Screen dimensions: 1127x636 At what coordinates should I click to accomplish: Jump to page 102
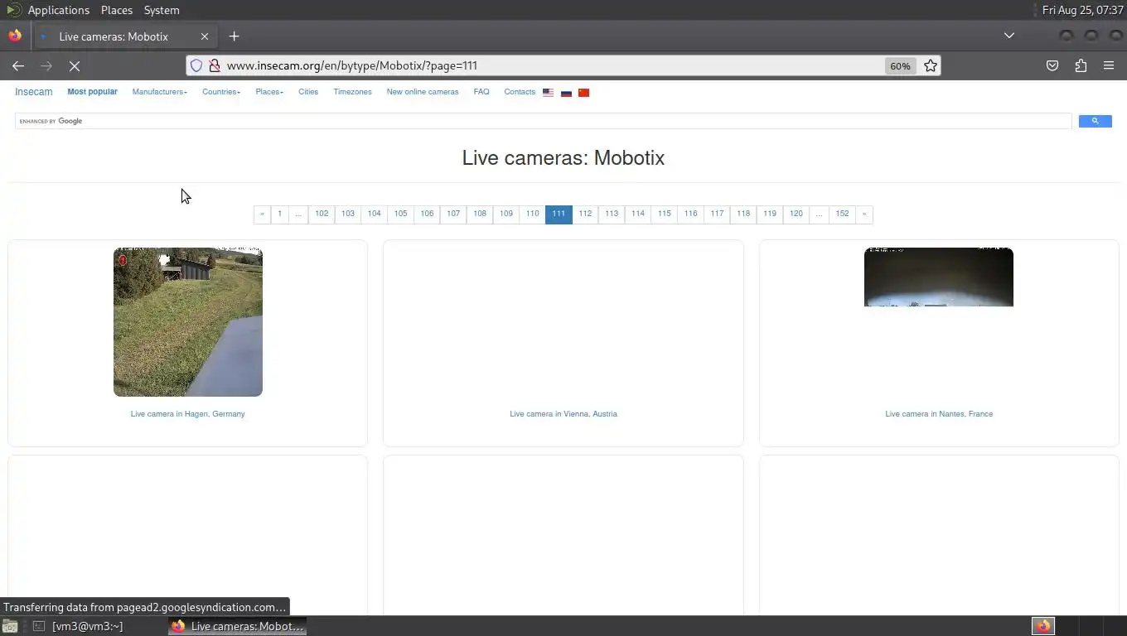(322, 214)
